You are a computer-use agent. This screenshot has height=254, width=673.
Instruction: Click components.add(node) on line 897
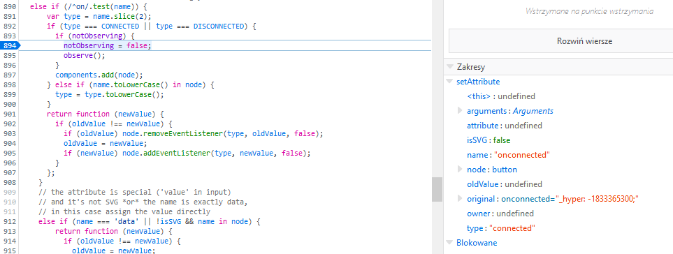coord(99,75)
